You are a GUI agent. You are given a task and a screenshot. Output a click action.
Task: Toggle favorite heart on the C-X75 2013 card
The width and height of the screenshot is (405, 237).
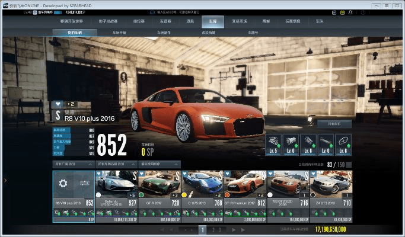tap(185, 174)
